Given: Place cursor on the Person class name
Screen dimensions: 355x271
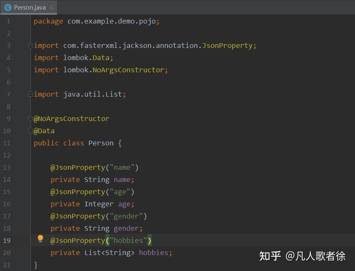Looking at the screenshot, I should coord(101,143).
